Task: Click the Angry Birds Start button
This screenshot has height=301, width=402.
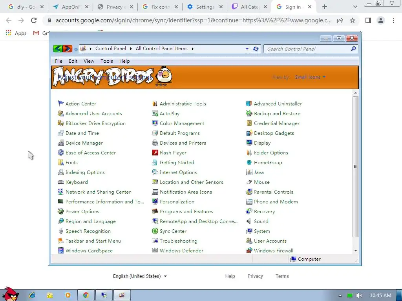Action: pyautogui.click(x=10, y=294)
